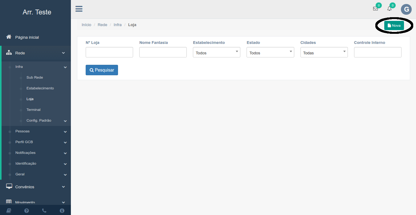This screenshot has height=215, width=416.
Task: Click the green Nova button
Action: click(x=394, y=25)
